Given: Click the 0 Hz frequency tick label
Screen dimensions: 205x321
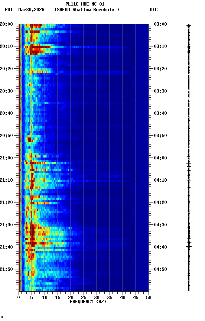Looking at the screenshot, I should point(19,298).
